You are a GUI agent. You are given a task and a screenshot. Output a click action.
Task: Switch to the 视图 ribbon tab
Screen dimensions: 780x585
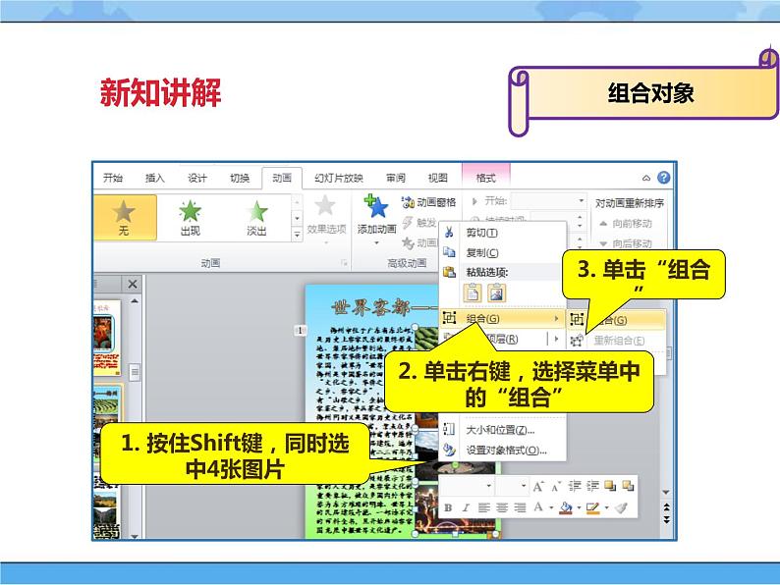point(438,178)
